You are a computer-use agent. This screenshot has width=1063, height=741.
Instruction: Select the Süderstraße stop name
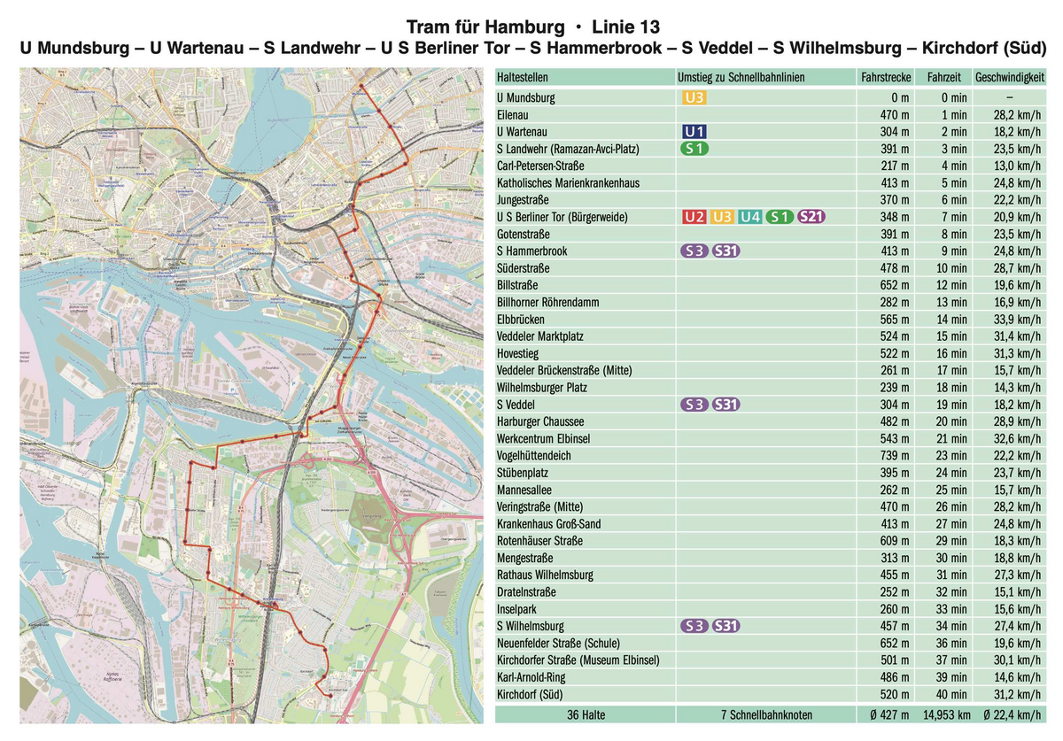[524, 268]
